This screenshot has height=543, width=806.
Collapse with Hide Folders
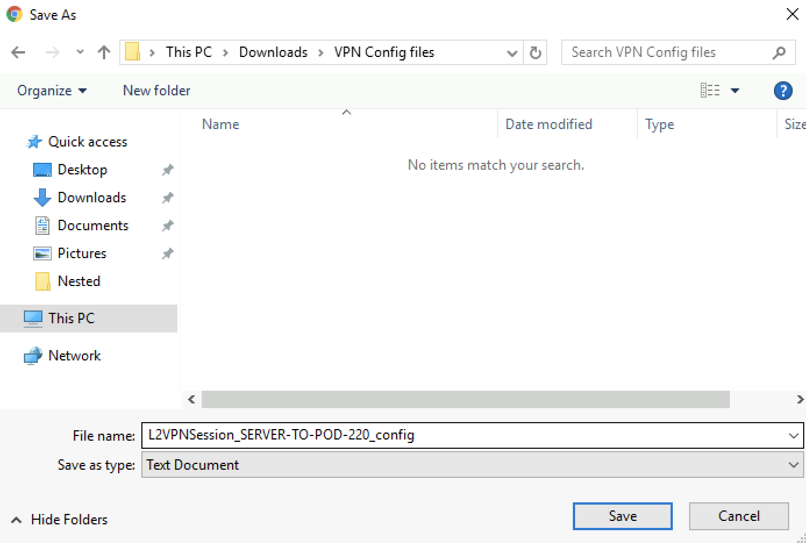(x=59, y=520)
